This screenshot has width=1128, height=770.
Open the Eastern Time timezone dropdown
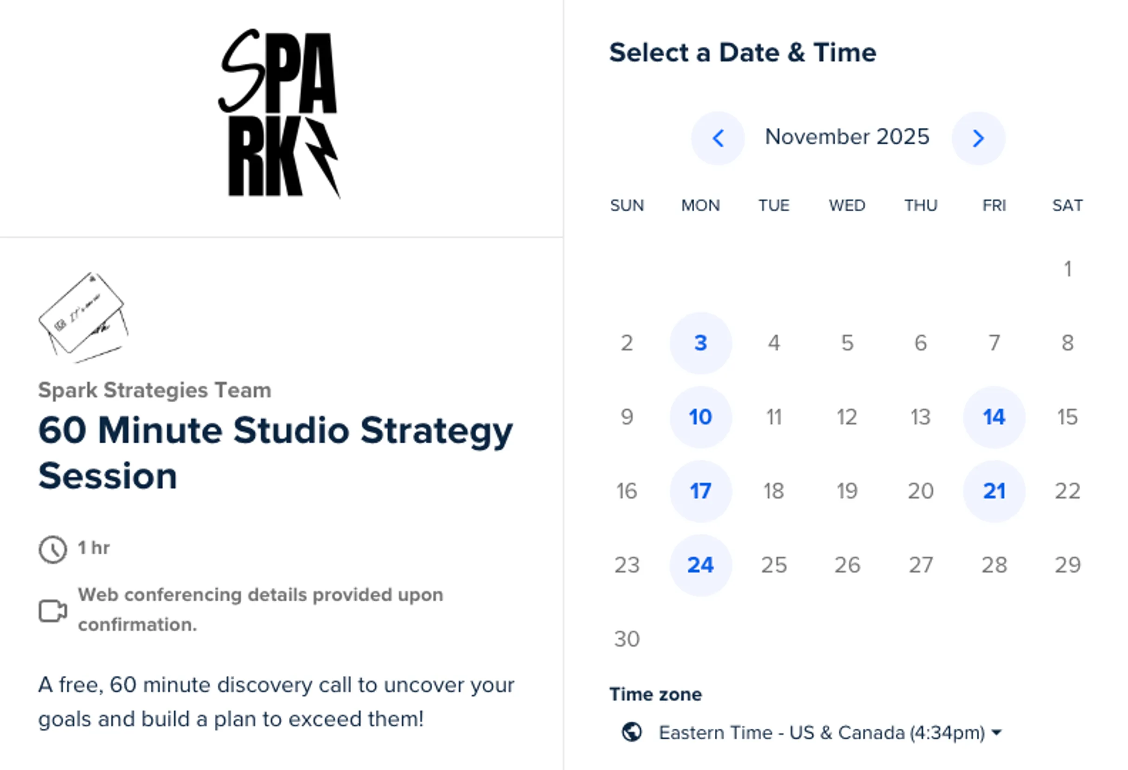(821, 732)
